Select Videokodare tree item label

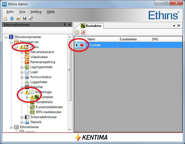39,57
